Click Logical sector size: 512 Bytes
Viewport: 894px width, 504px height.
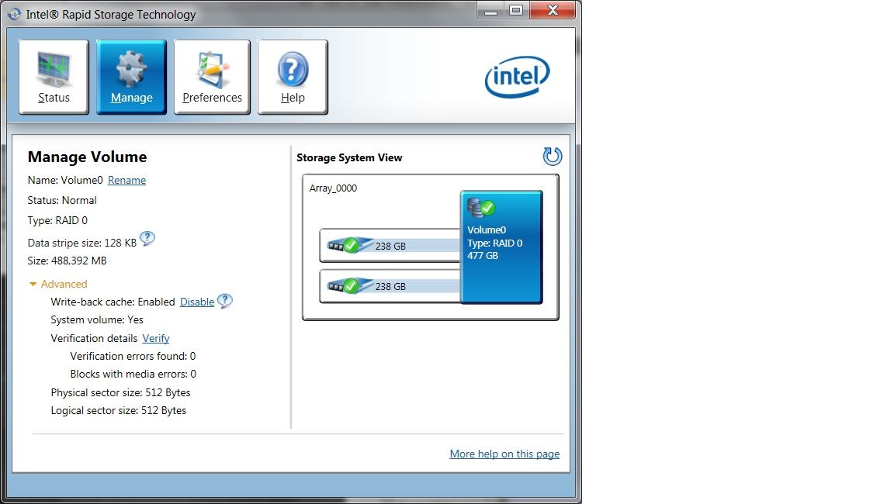pyautogui.click(x=119, y=411)
